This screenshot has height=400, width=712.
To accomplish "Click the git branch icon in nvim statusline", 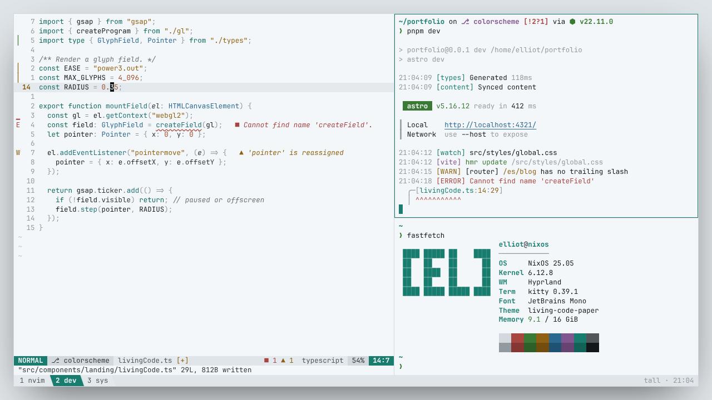I will pyautogui.click(x=55, y=361).
